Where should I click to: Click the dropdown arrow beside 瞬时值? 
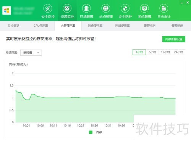38,53
